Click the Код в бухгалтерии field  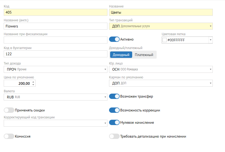(x=55, y=54)
